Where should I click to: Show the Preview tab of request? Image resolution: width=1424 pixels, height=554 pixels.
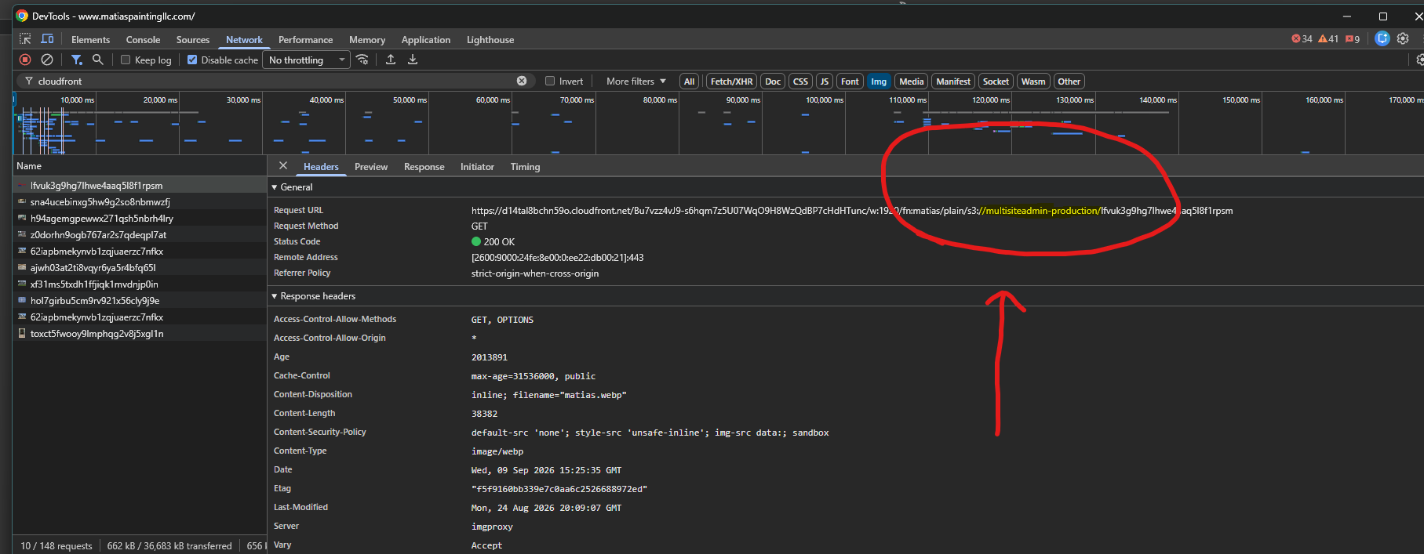(371, 167)
